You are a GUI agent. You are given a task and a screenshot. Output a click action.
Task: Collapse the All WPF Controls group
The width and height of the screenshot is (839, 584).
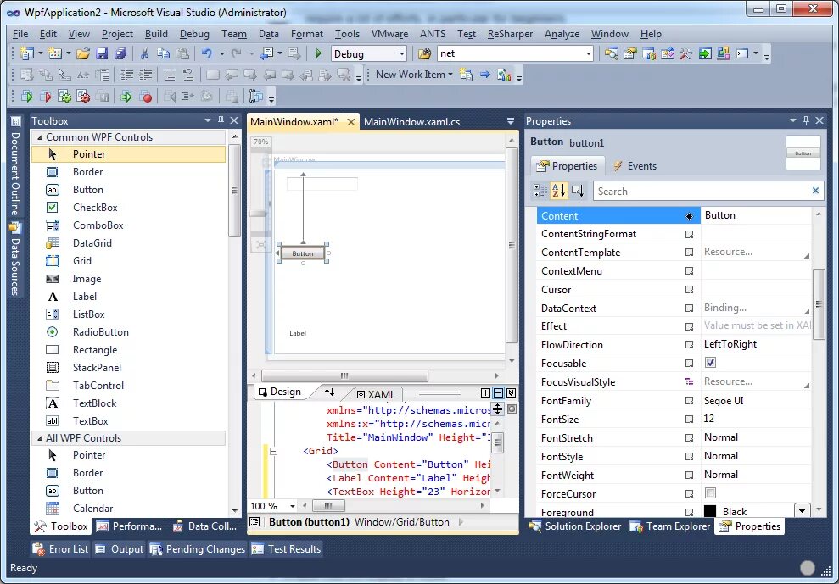[40, 438]
